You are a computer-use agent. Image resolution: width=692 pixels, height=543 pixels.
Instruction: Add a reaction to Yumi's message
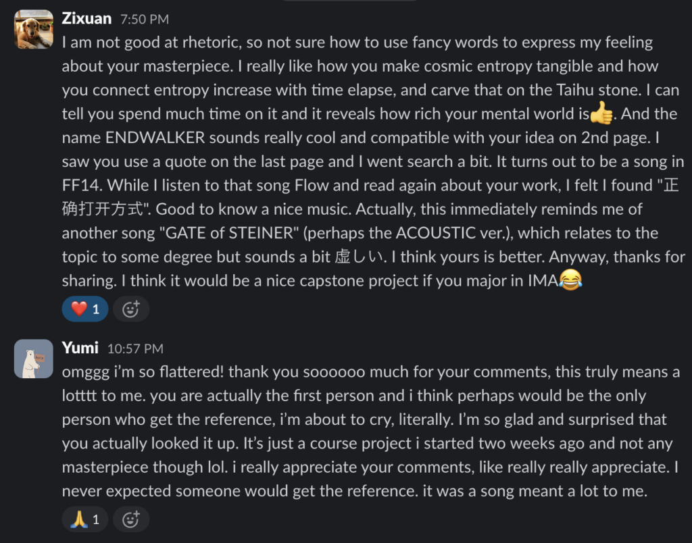pos(130,519)
